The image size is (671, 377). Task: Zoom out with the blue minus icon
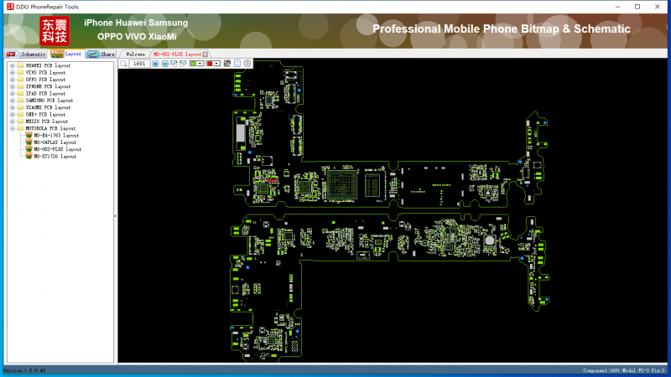tap(164, 64)
